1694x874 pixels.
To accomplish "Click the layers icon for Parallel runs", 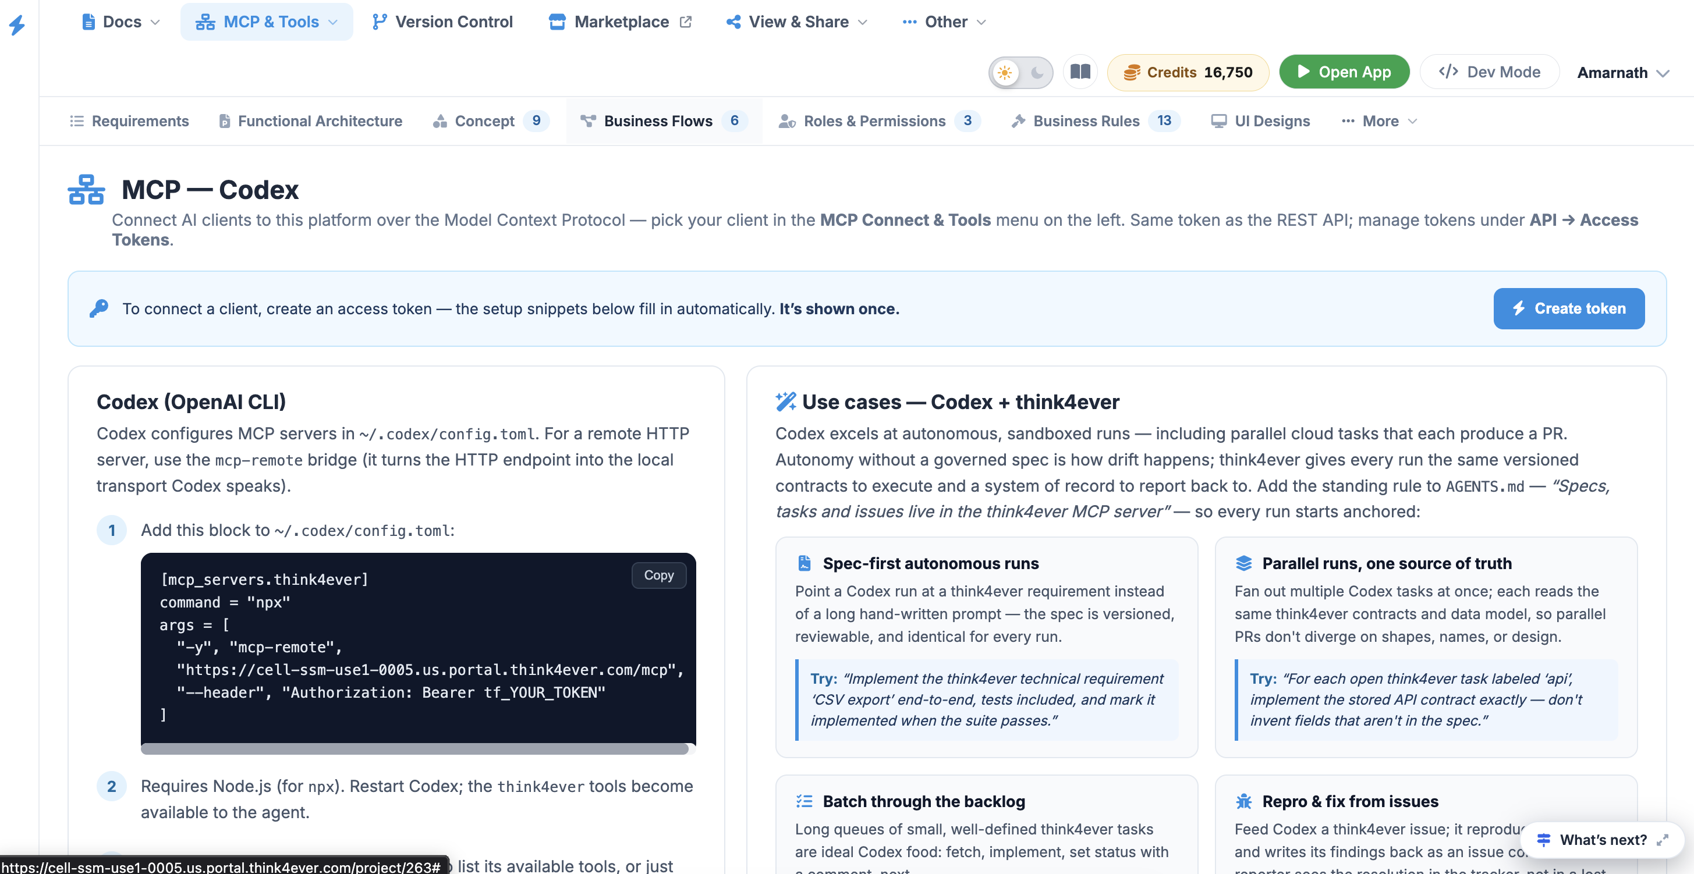I will coord(1243,563).
